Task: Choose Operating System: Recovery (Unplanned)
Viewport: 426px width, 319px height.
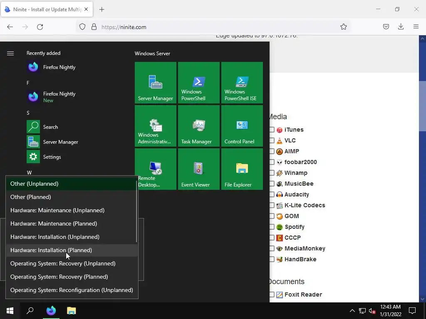Action: click(71, 263)
